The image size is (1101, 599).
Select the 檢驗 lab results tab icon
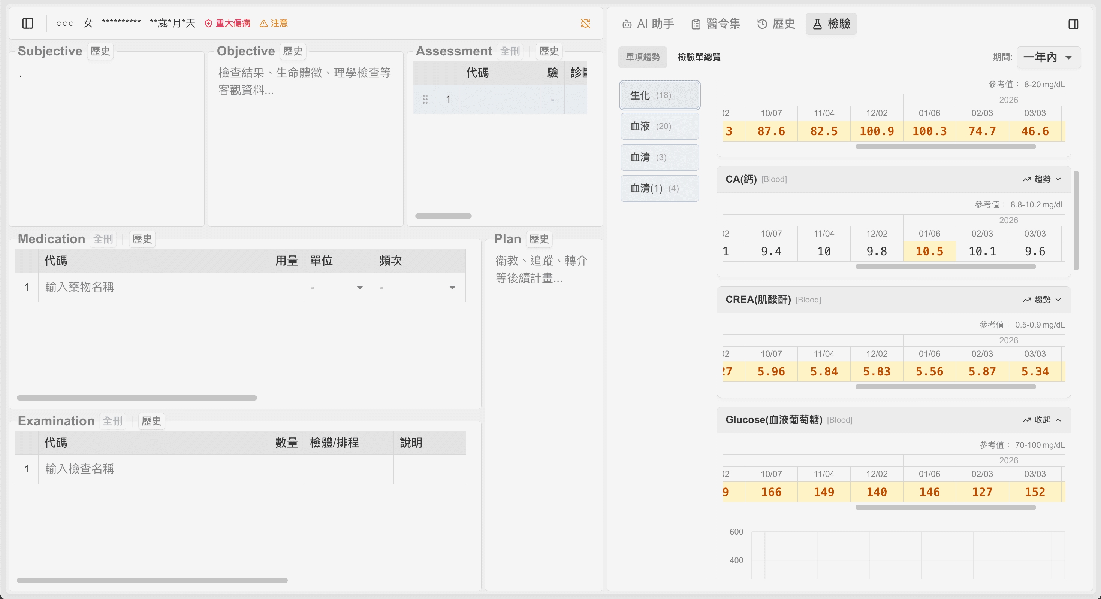(x=830, y=24)
